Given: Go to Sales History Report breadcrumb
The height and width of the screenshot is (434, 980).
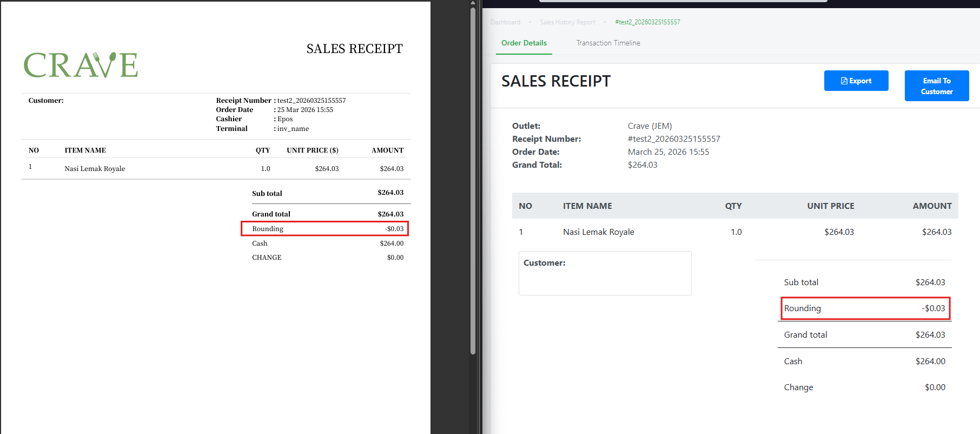Looking at the screenshot, I should [x=567, y=22].
